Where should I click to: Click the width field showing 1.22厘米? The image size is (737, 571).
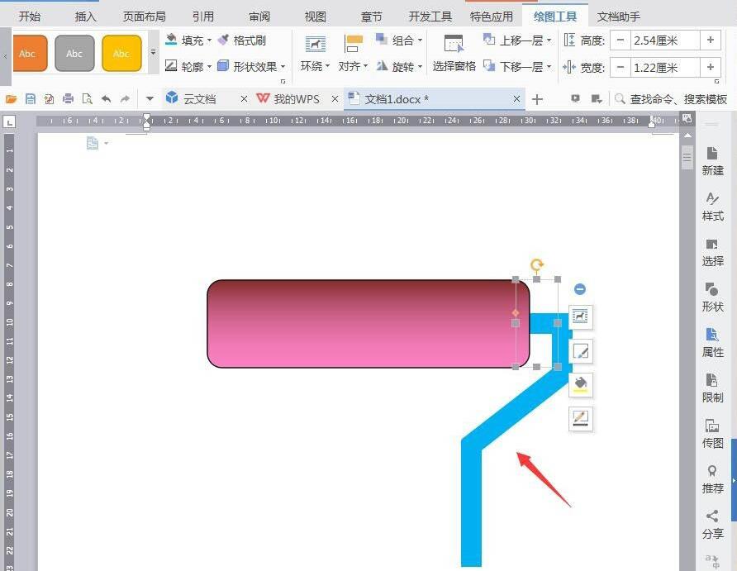(x=665, y=68)
